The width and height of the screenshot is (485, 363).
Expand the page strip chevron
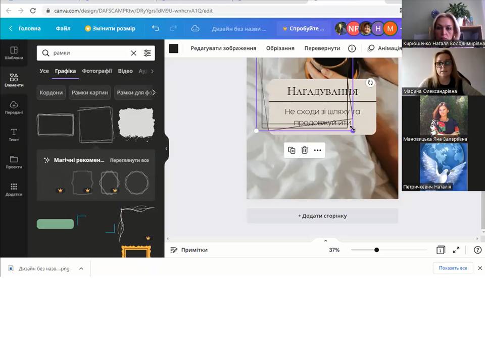point(325,241)
